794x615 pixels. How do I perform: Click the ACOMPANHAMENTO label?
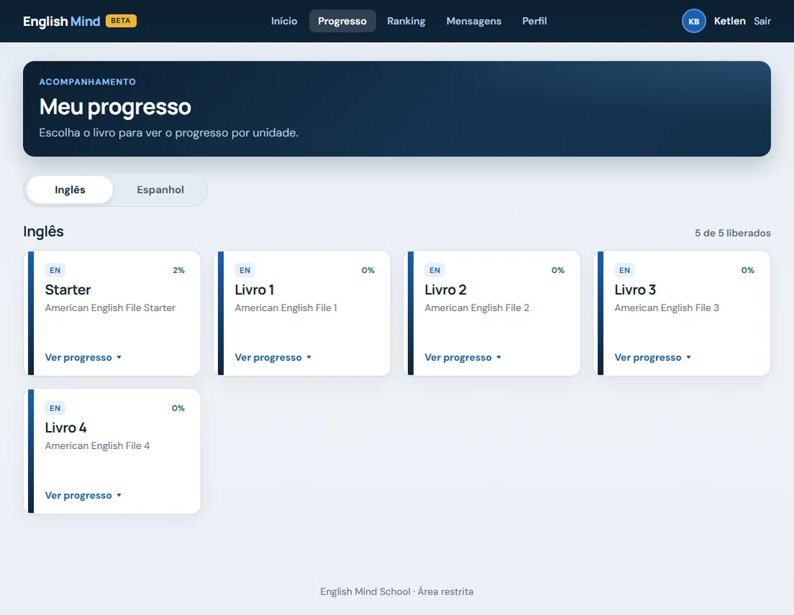click(x=87, y=82)
